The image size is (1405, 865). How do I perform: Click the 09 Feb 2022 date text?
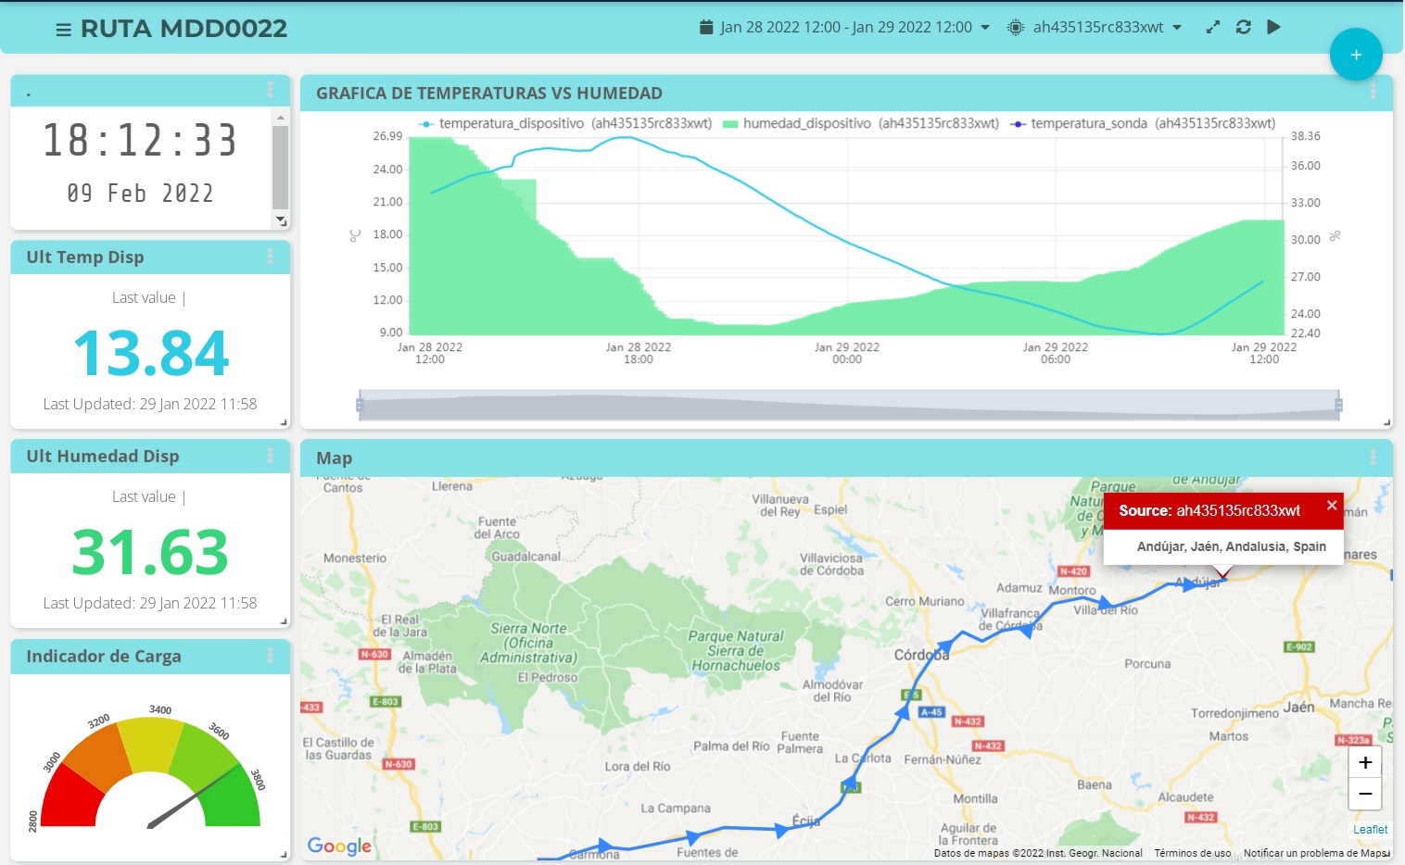(140, 194)
